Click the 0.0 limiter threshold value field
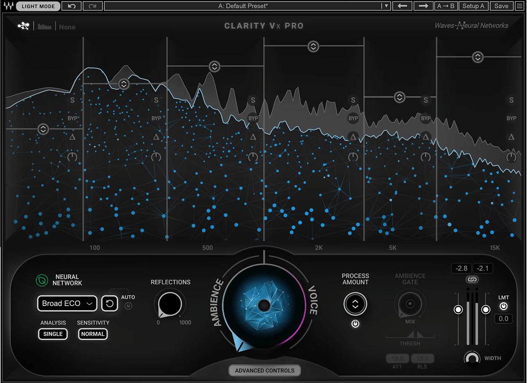Screen dimensions: 527x383 (x=503, y=318)
